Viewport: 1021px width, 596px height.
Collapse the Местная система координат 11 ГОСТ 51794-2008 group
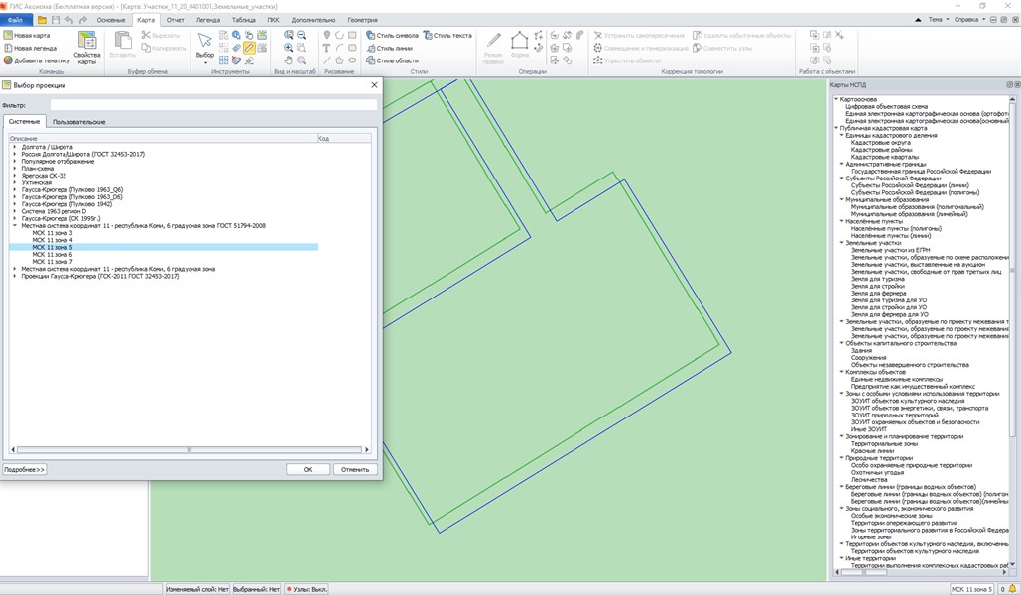tap(15, 226)
